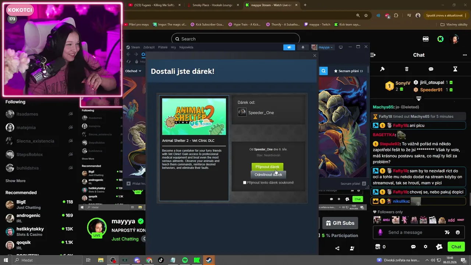Click the purple microphone icon in chat input
Viewport: 471px width, 265px height.
click(380, 232)
